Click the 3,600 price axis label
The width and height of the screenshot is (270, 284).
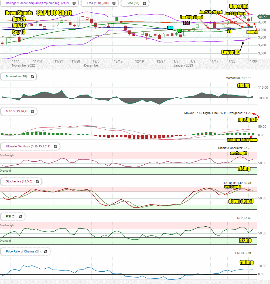262,53
